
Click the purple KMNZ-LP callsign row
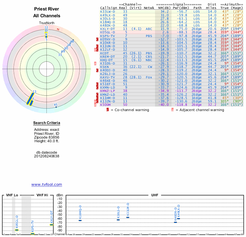click(x=107, y=91)
